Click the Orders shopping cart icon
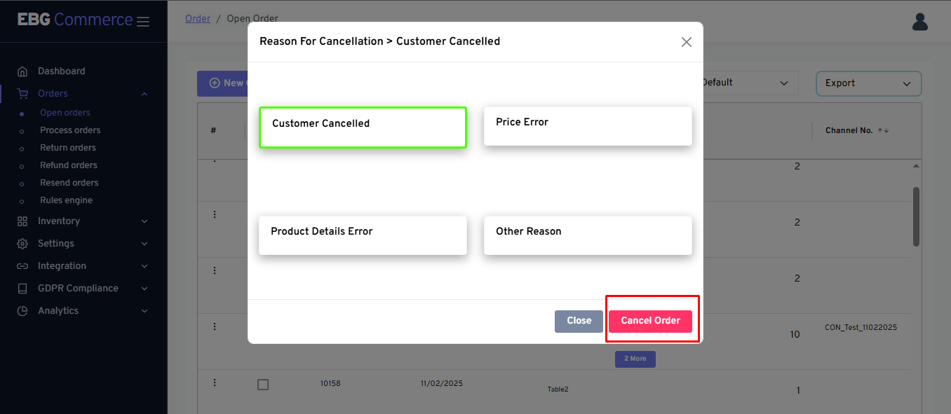 pos(22,94)
